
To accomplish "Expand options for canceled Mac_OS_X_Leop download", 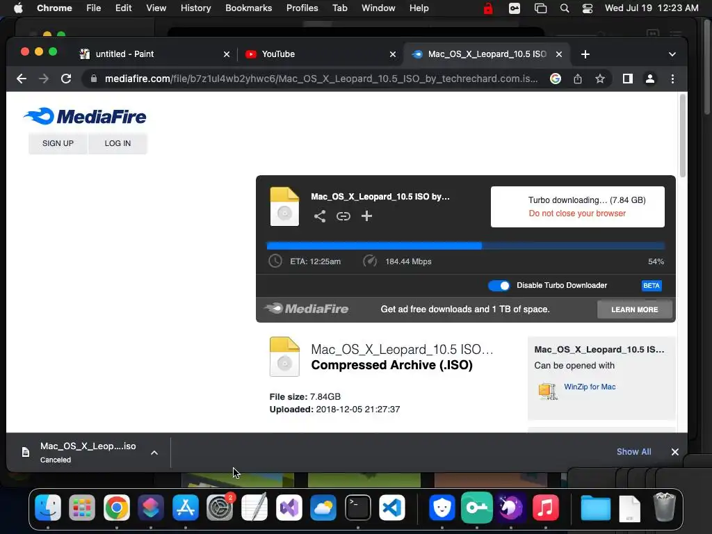I will click(154, 452).
